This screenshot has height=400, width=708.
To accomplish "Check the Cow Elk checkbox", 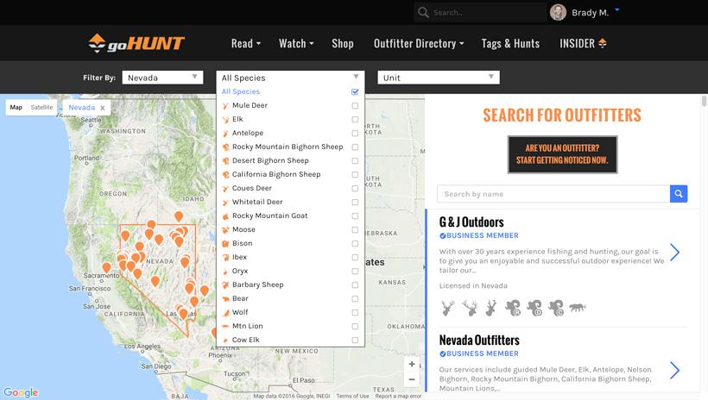I will [355, 340].
